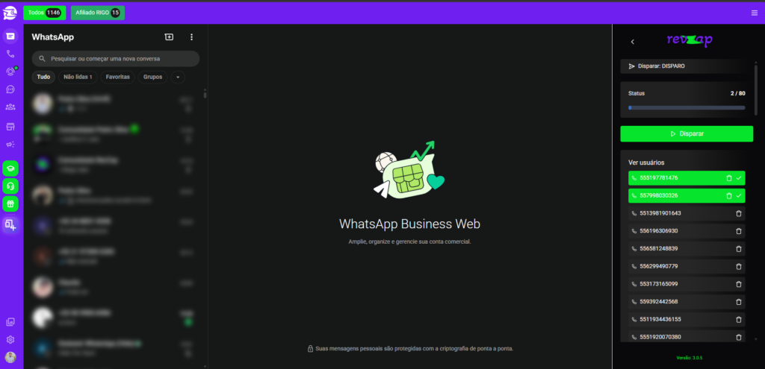Open the settings gear in sidebar
Screen dimensions: 765x369
[x=10, y=339]
